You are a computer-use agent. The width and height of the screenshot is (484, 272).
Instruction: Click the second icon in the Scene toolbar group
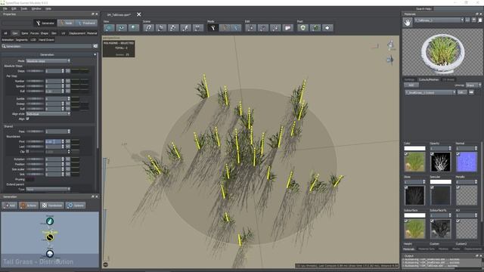click(x=161, y=28)
